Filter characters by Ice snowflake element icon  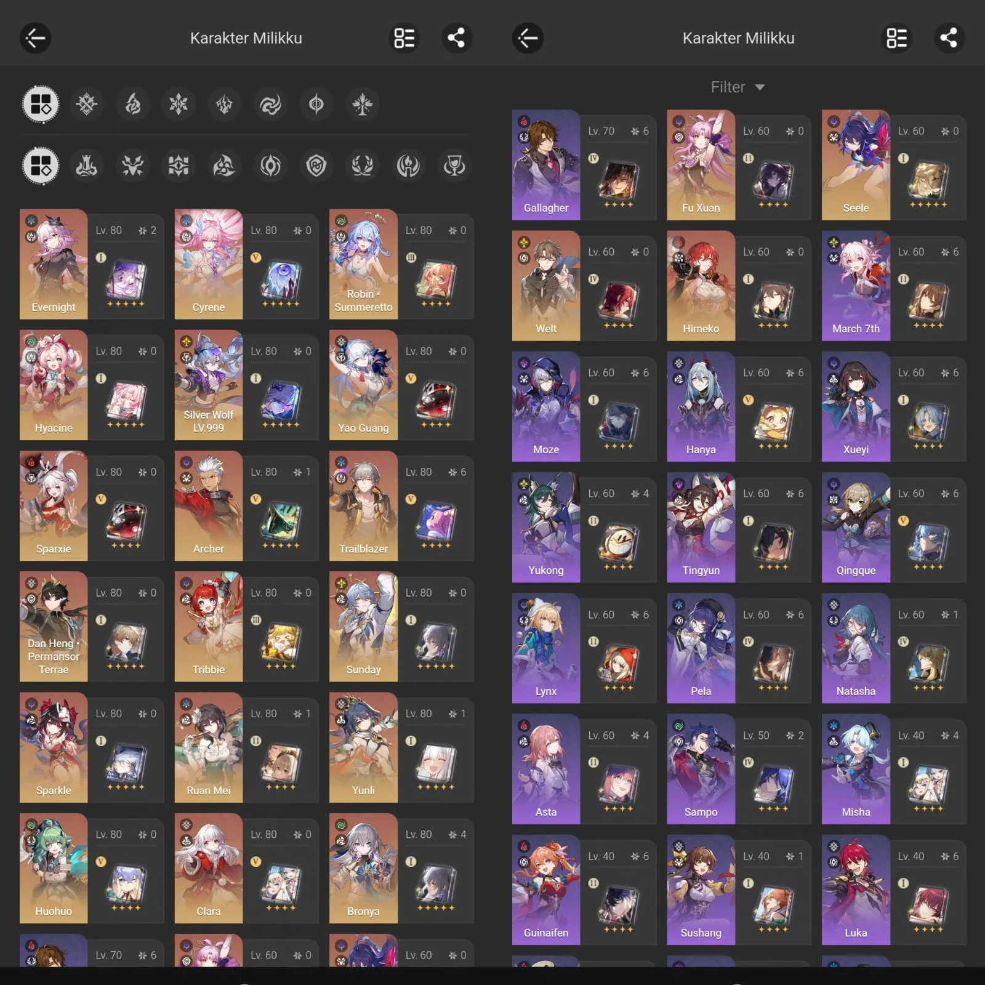[x=179, y=105]
